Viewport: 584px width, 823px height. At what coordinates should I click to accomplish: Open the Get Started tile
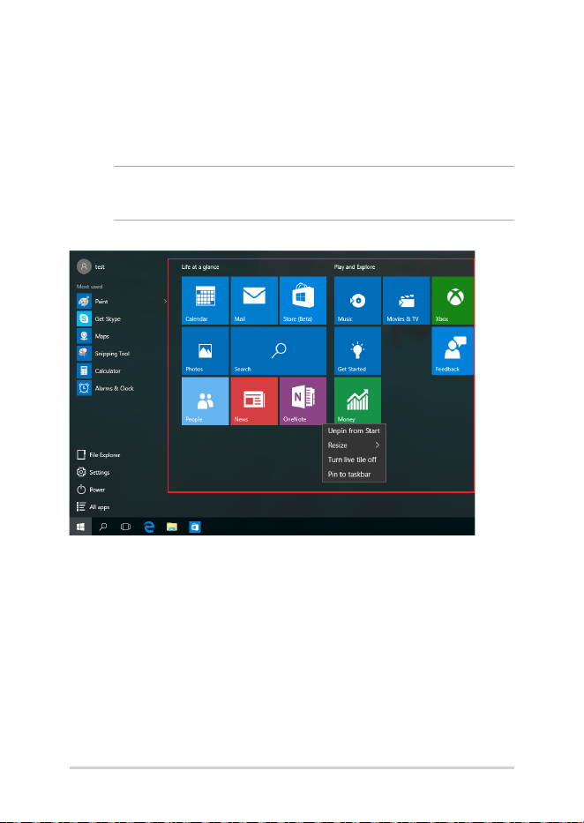pyautogui.click(x=358, y=350)
